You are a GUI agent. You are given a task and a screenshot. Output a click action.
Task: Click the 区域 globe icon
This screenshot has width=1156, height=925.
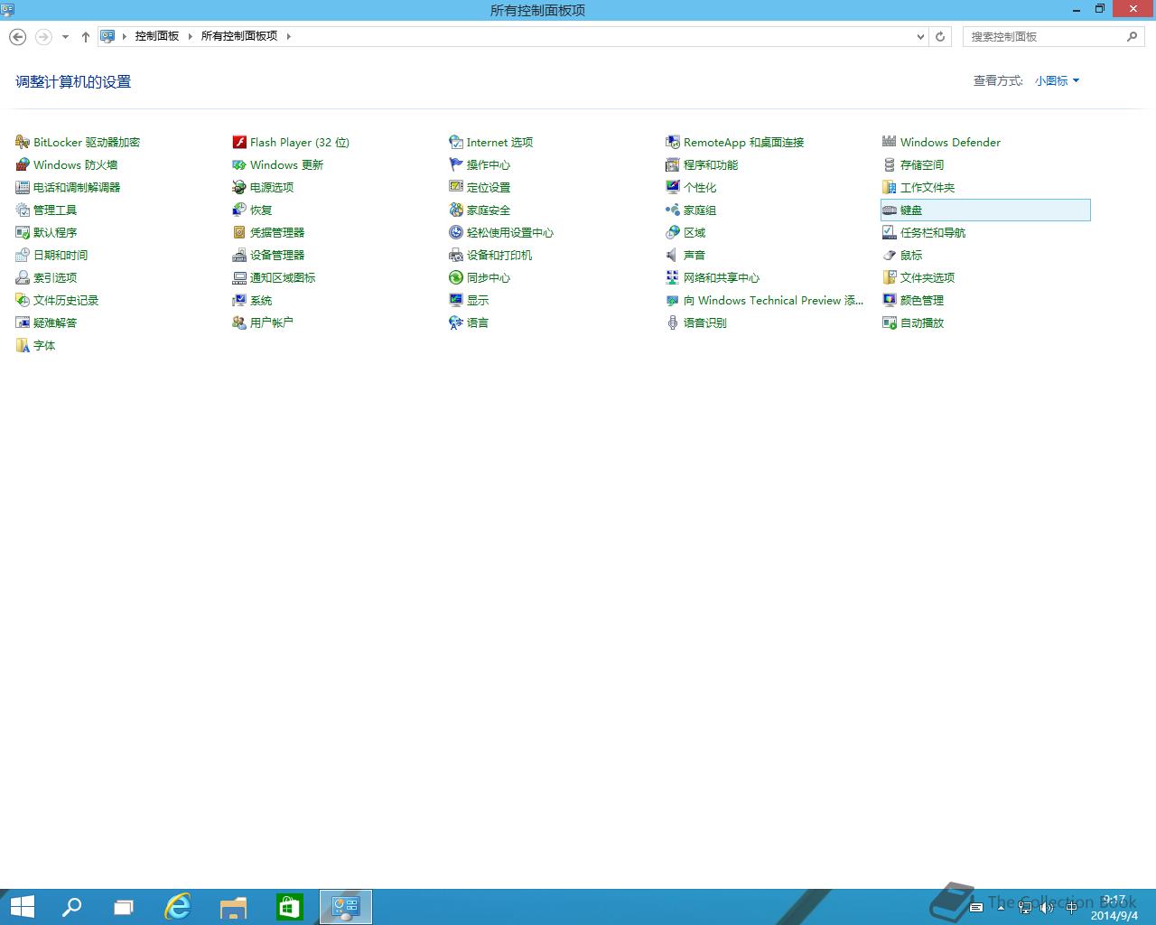pyautogui.click(x=673, y=232)
